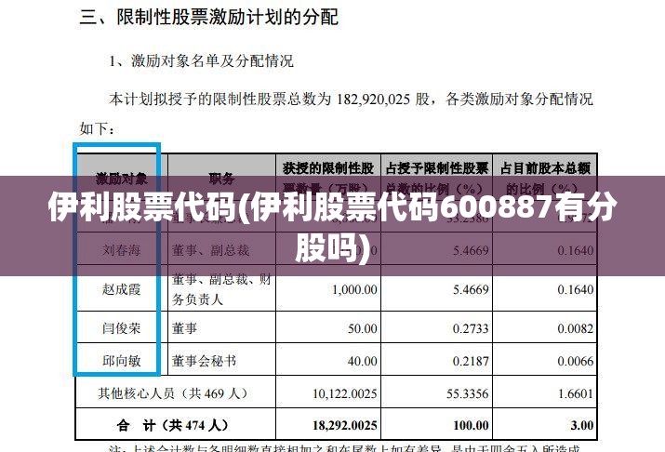
Task: Click the position 董事、副总裁、财务负责人
Action: 221,289
